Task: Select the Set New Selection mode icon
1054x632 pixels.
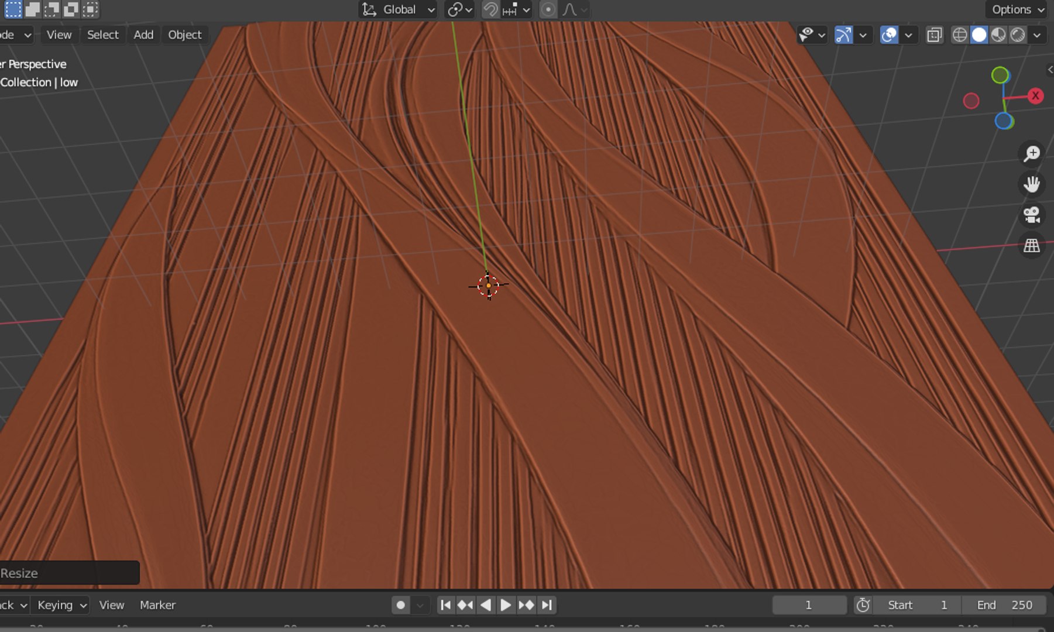Action: pos(13,9)
